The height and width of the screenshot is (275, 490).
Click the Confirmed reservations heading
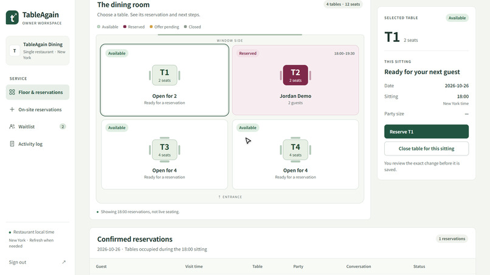pyautogui.click(x=135, y=239)
